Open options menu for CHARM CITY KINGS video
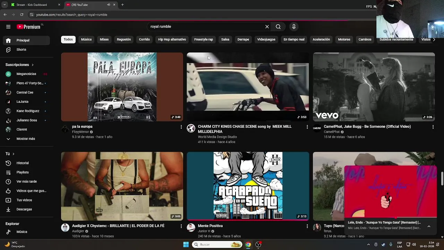The width and height of the screenshot is (444, 250). 307,127
